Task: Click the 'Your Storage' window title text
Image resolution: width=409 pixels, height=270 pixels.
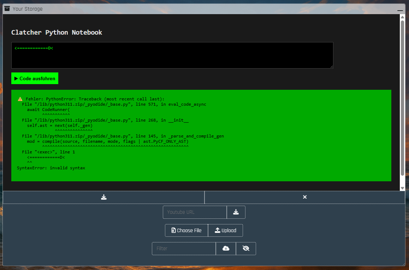Action: pyautogui.click(x=28, y=9)
